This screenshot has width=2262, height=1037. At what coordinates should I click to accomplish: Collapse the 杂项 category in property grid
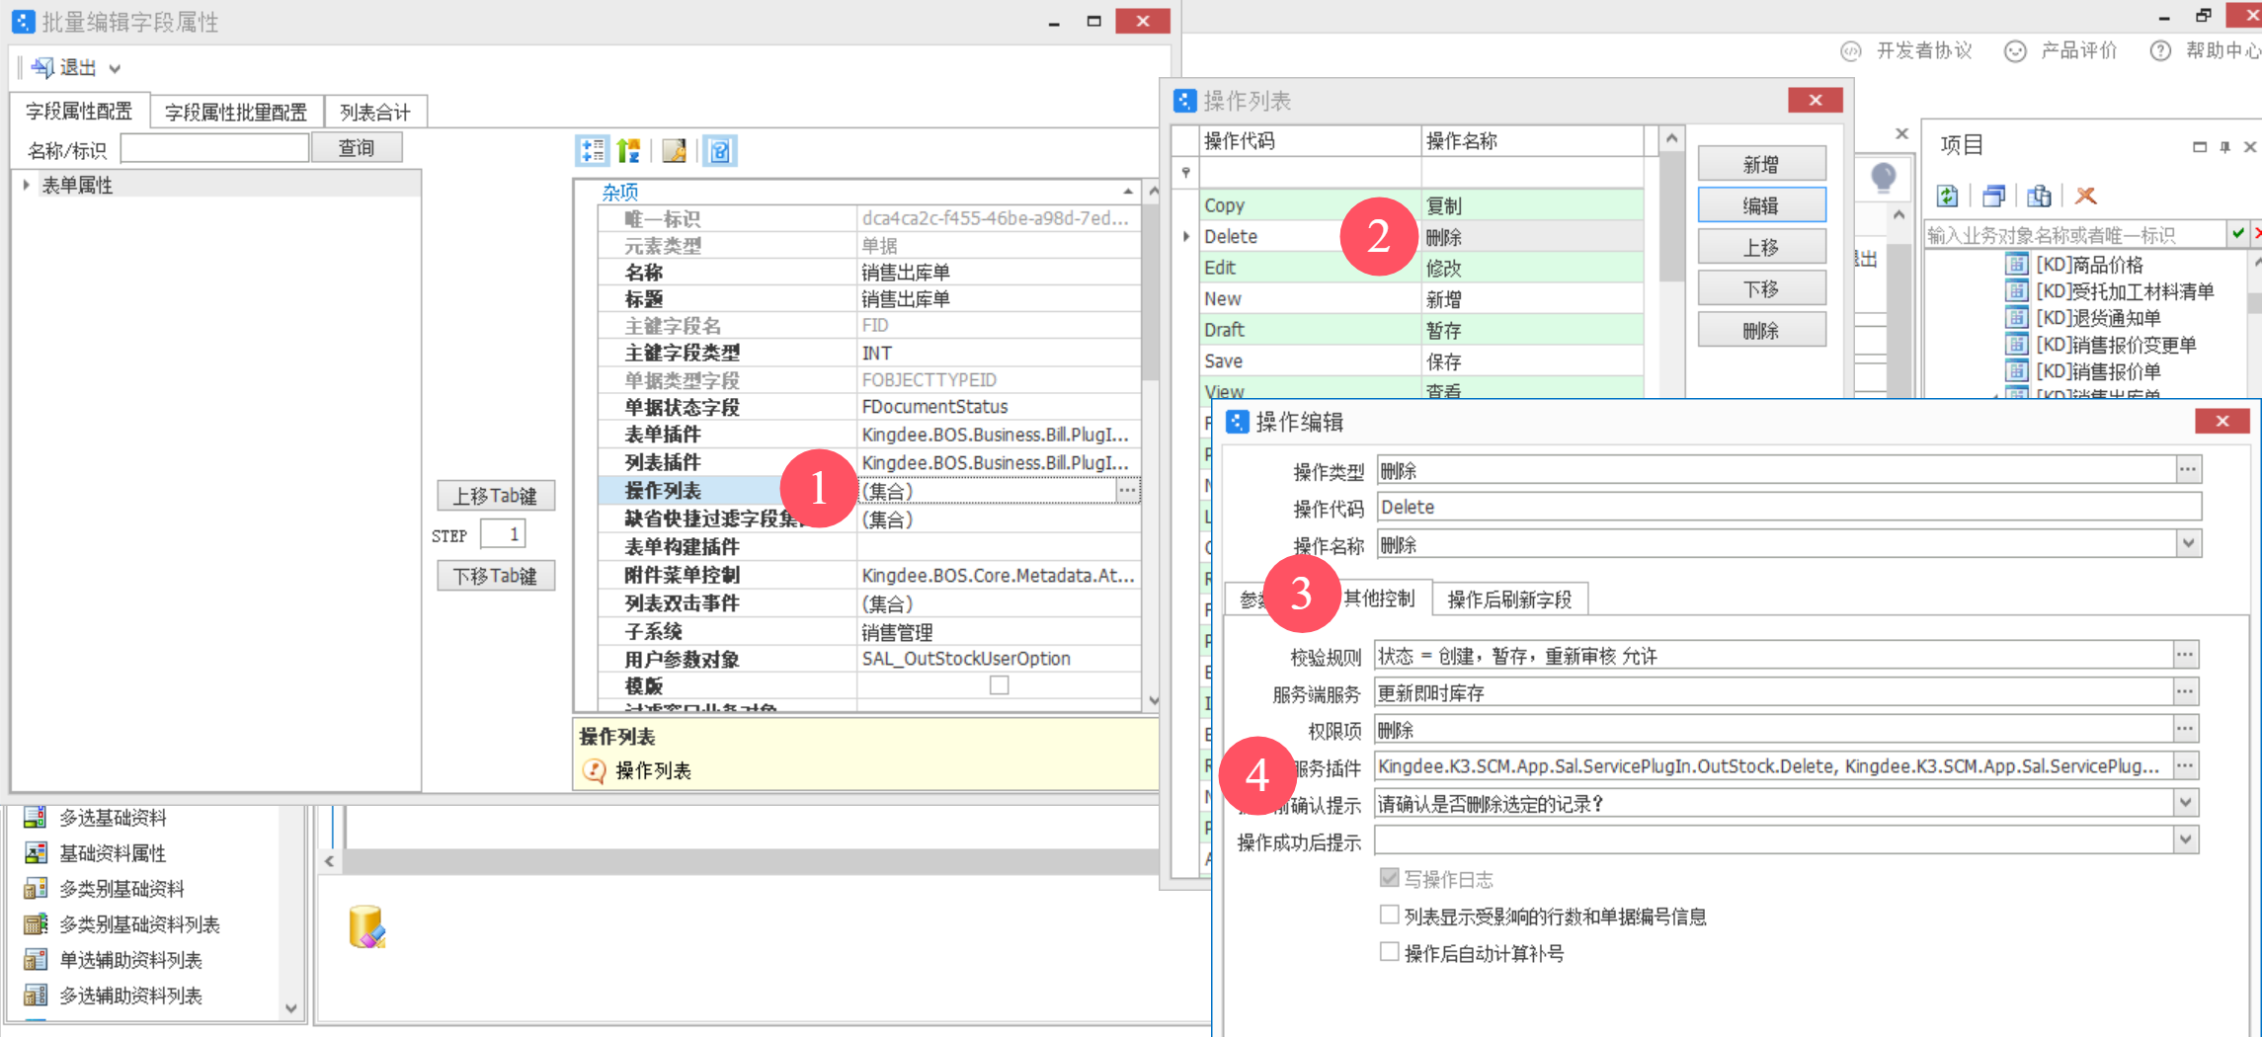pyautogui.click(x=1128, y=192)
